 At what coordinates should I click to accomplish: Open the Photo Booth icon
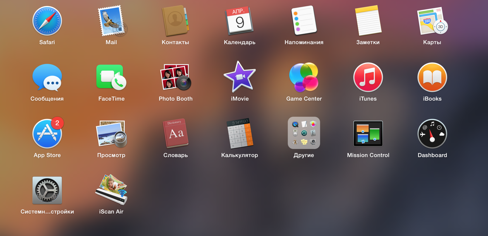pyautogui.click(x=175, y=77)
